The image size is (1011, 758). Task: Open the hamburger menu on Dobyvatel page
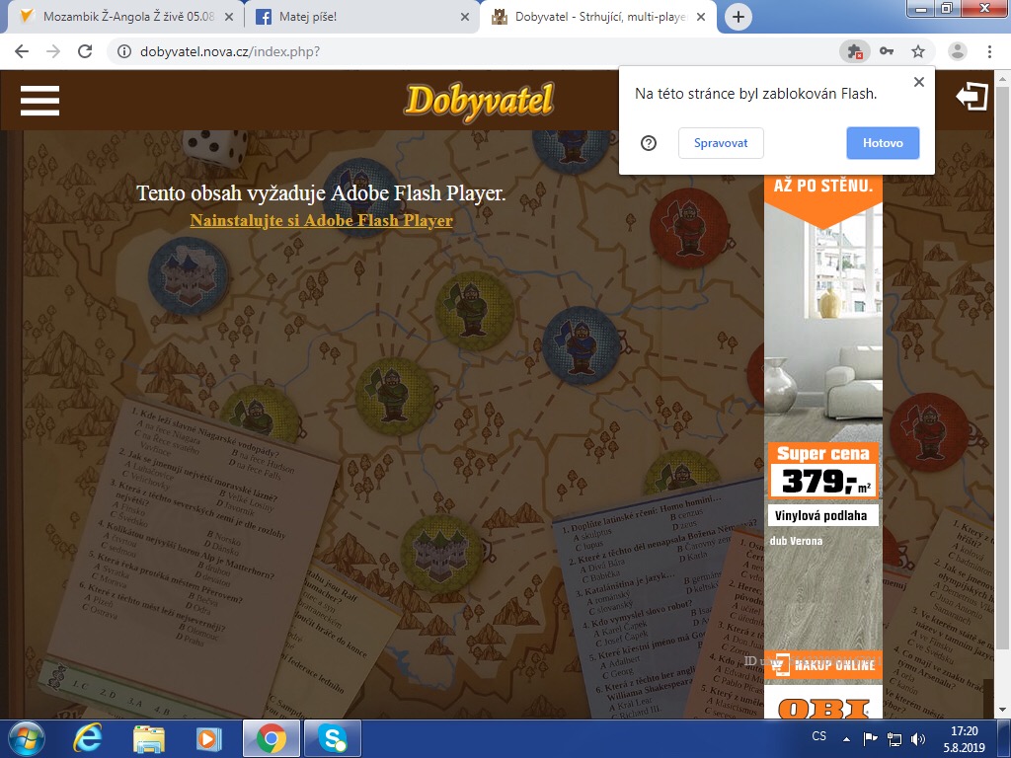pos(39,101)
